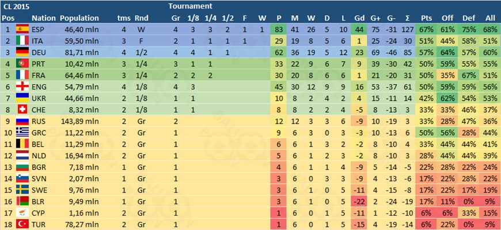Select the England flag icon
This screenshot has width=501, height=230.
[23, 86]
